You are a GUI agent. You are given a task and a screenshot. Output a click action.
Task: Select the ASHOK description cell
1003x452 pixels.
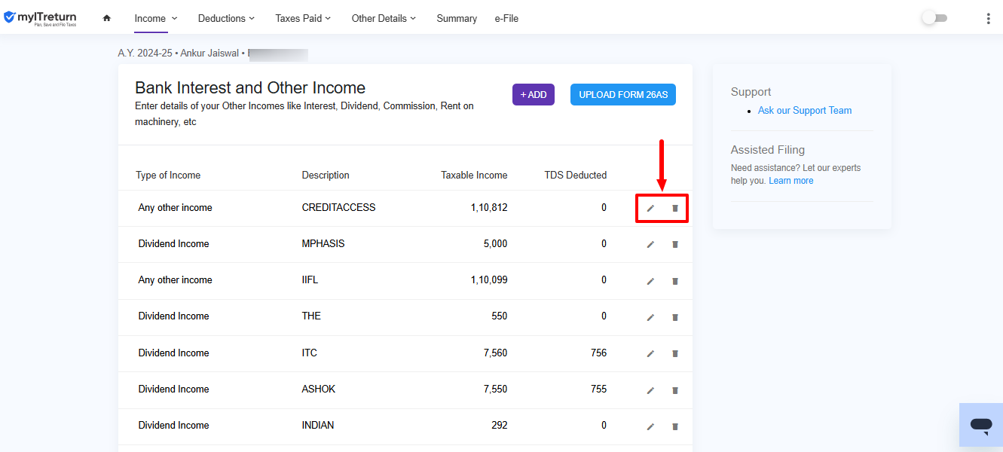(x=319, y=389)
